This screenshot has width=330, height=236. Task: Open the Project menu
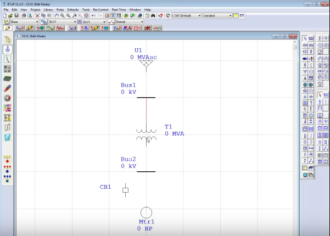[35, 10]
